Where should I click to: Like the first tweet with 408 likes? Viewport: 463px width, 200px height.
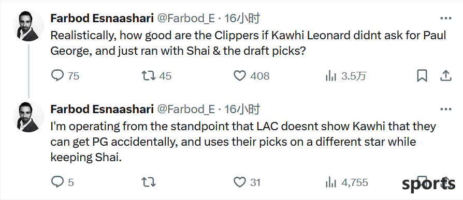tap(252, 76)
